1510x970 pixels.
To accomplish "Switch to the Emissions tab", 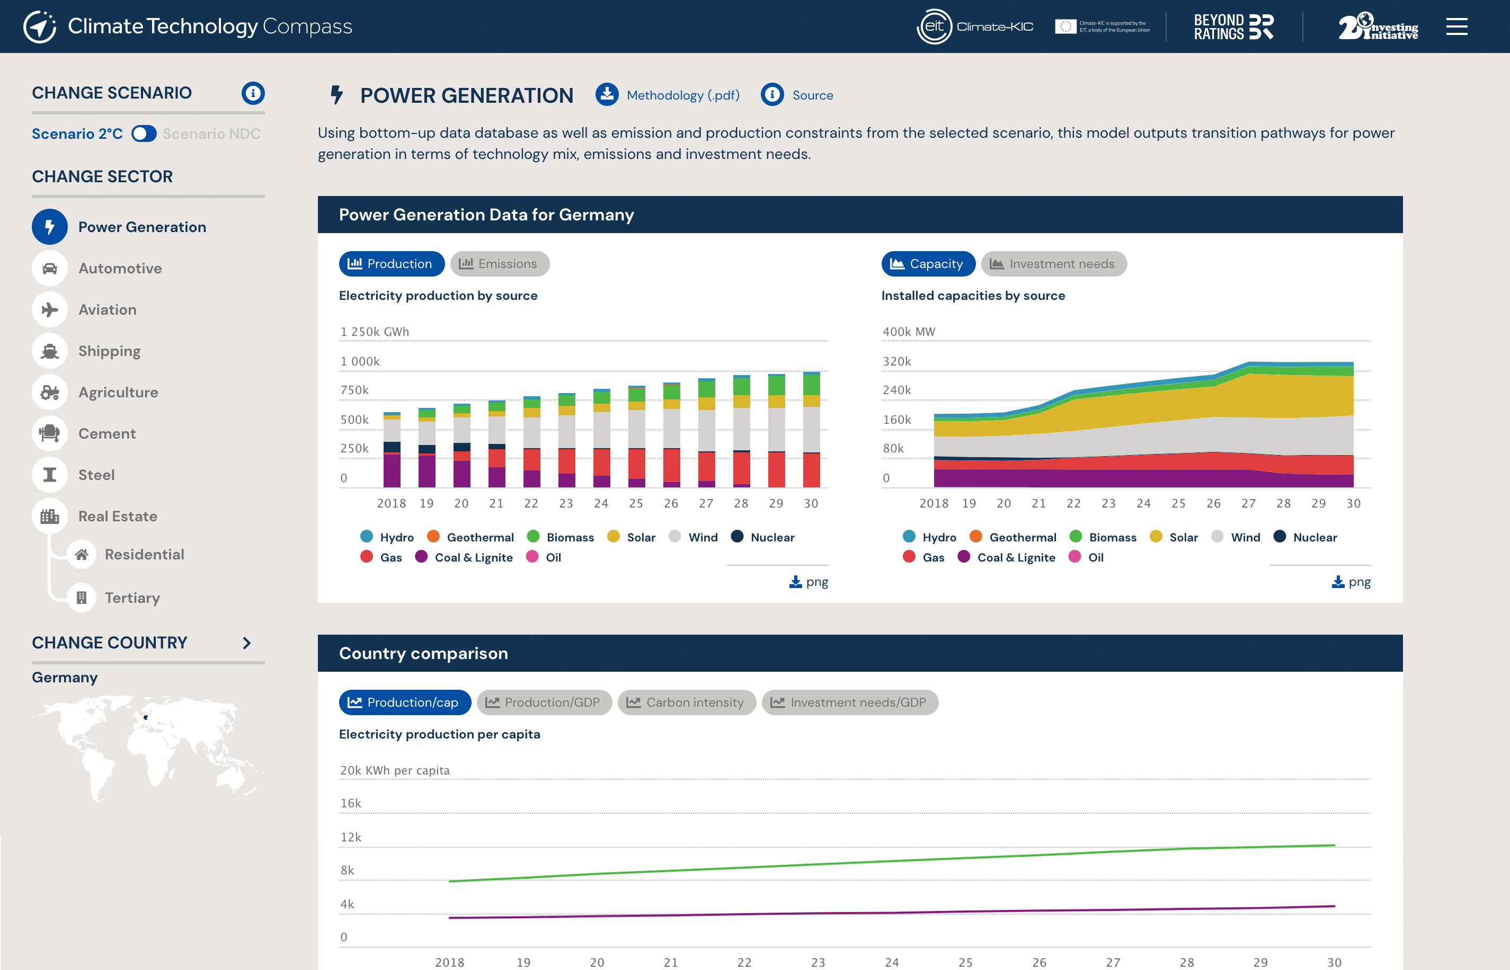I will 499,264.
